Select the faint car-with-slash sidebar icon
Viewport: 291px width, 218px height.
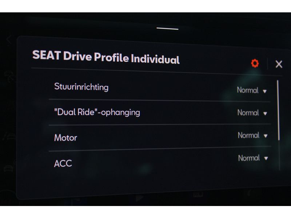pyautogui.click(x=9, y=137)
